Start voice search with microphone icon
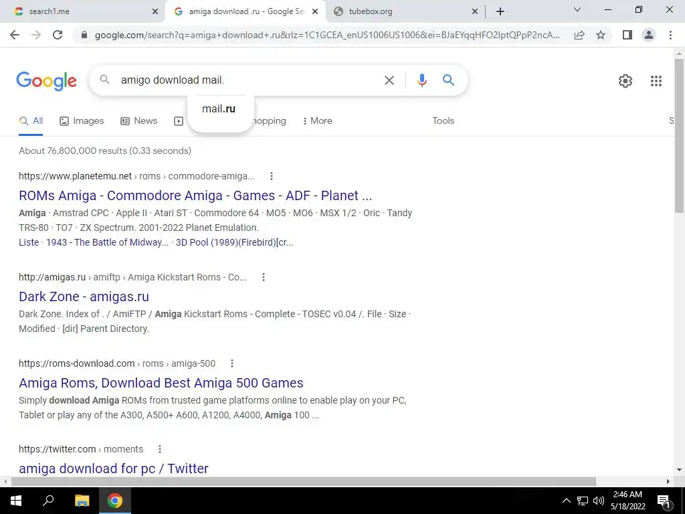The height and width of the screenshot is (514, 685). [421, 80]
